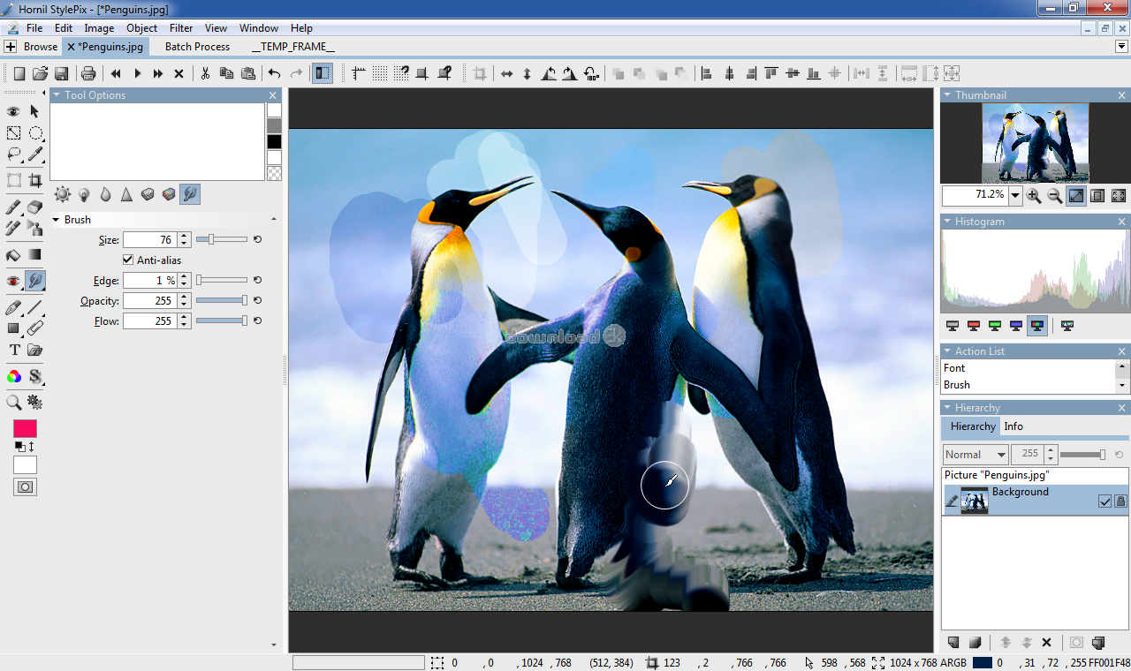This screenshot has height=671, width=1131.
Task: Open the Normal blend mode dropdown
Action: [x=975, y=455]
